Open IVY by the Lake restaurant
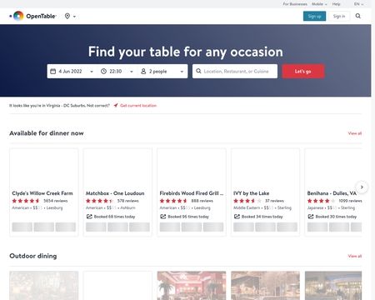Image resolution: width=375 pixels, height=300 pixels. (x=252, y=193)
